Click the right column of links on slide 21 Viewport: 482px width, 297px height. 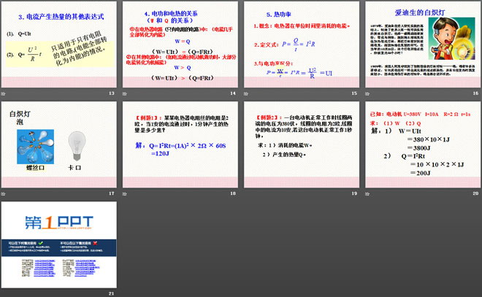(85, 266)
